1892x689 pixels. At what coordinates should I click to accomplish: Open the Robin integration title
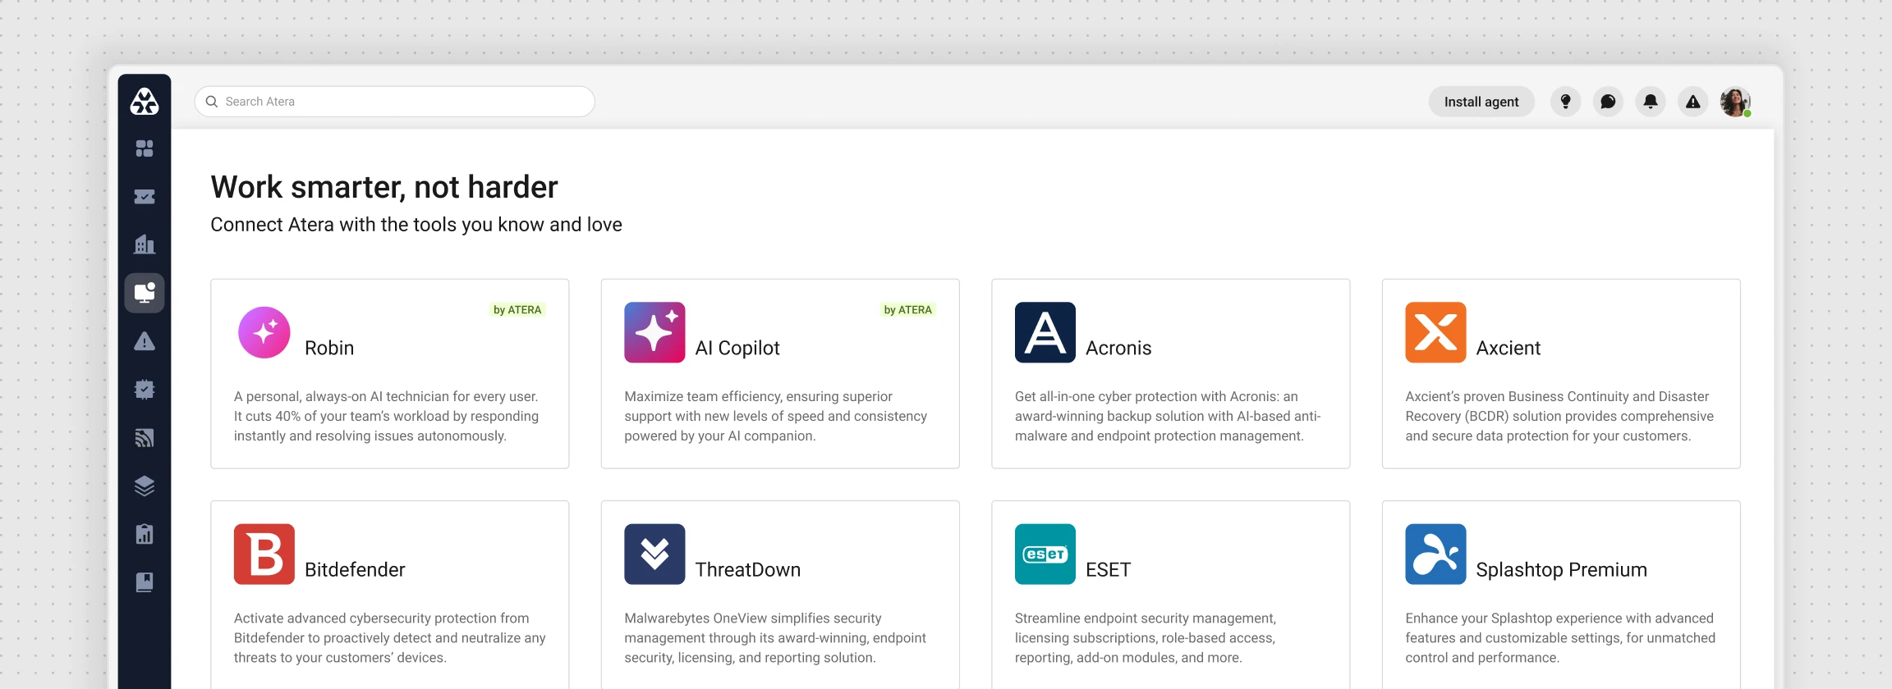coord(329,348)
